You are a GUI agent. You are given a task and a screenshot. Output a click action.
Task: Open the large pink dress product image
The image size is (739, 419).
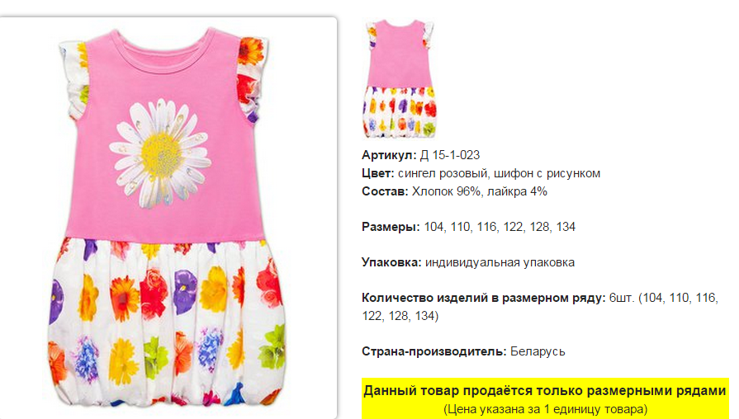pyautogui.click(x=168, y=218)
